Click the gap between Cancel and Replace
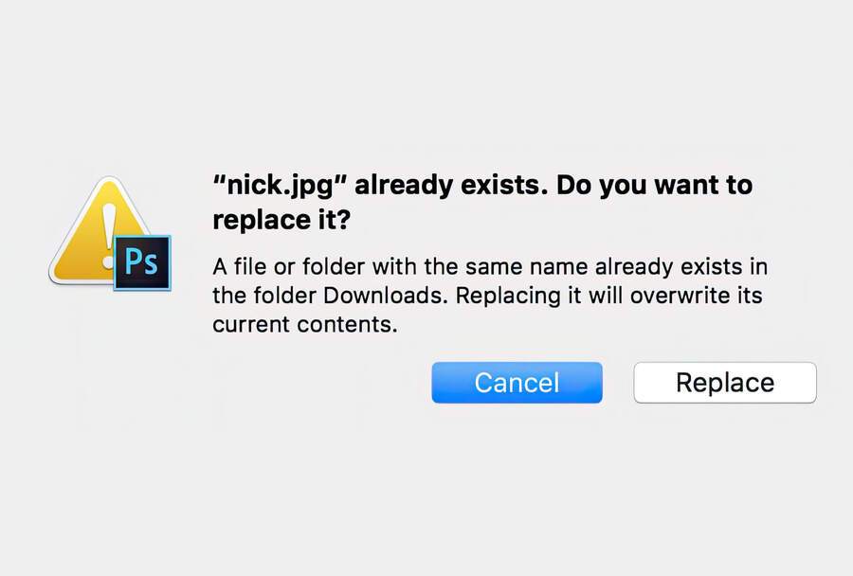Screen dimensions: 853x576 point(618,383)
